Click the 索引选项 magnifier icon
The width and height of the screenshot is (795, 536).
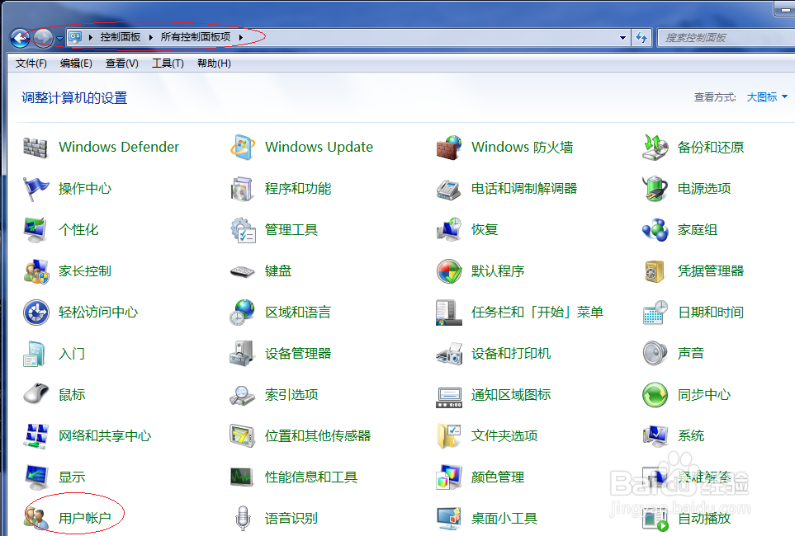click(x=242, y=395)
